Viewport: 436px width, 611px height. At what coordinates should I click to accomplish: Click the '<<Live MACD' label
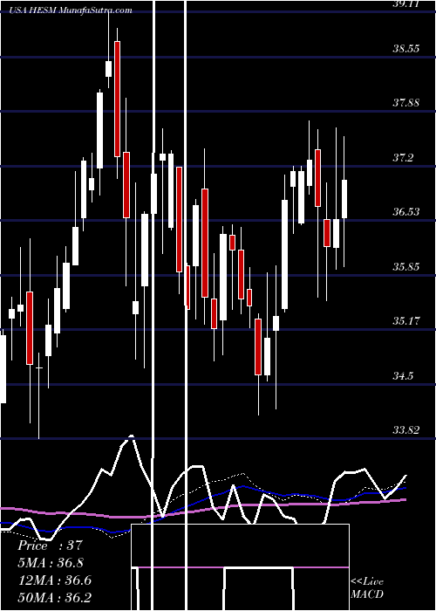tap(367, 587)
